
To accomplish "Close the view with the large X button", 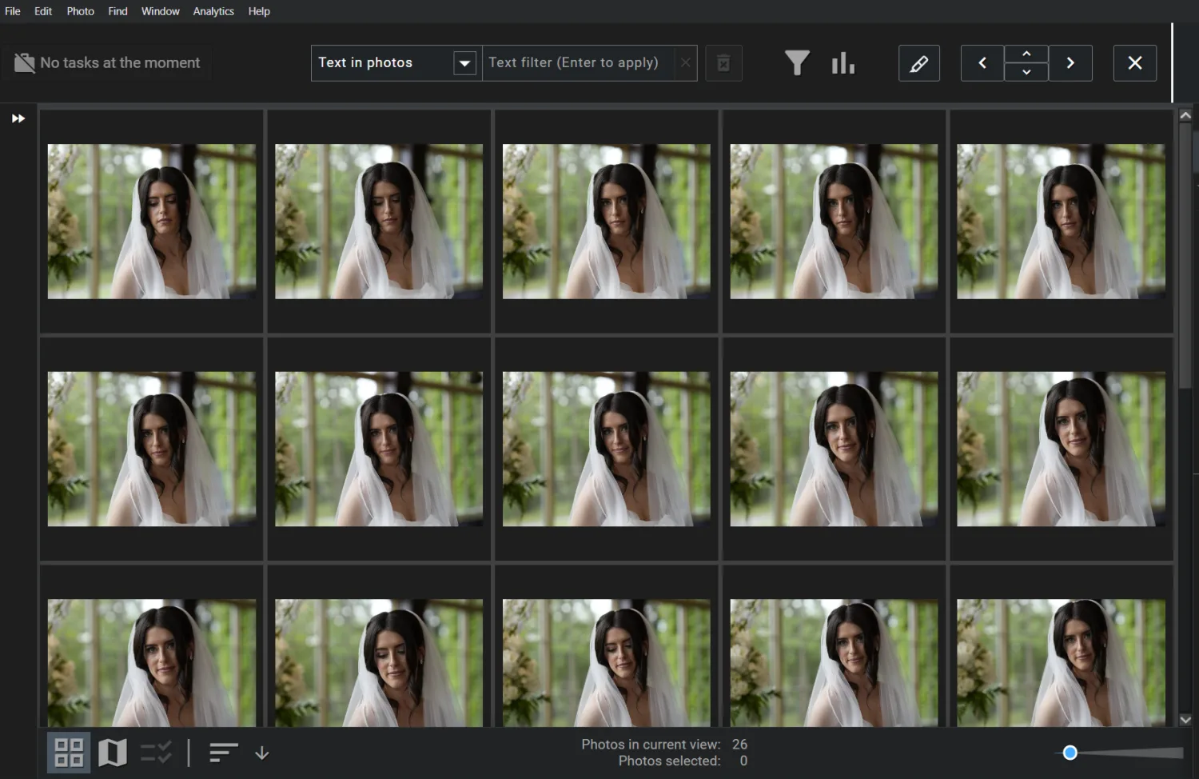I will 1135,63.
